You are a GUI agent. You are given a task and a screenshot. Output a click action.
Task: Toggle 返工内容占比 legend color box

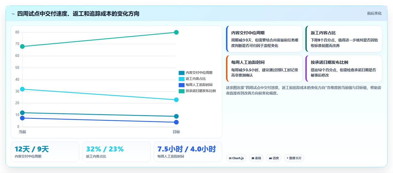(x=181, y=79)
